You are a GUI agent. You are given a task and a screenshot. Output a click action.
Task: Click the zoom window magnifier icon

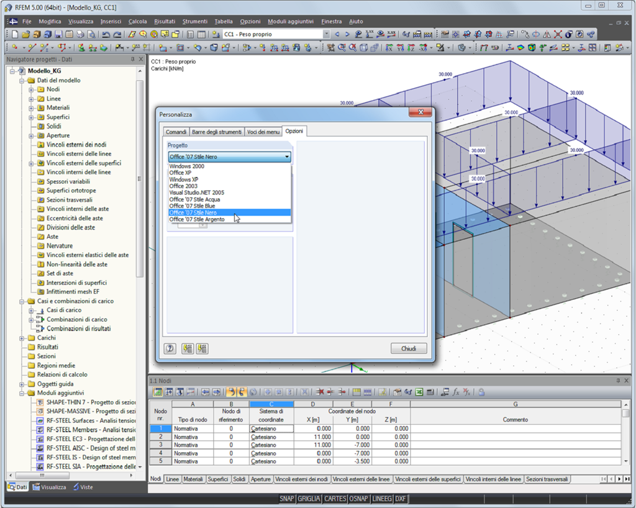[342, 47]
